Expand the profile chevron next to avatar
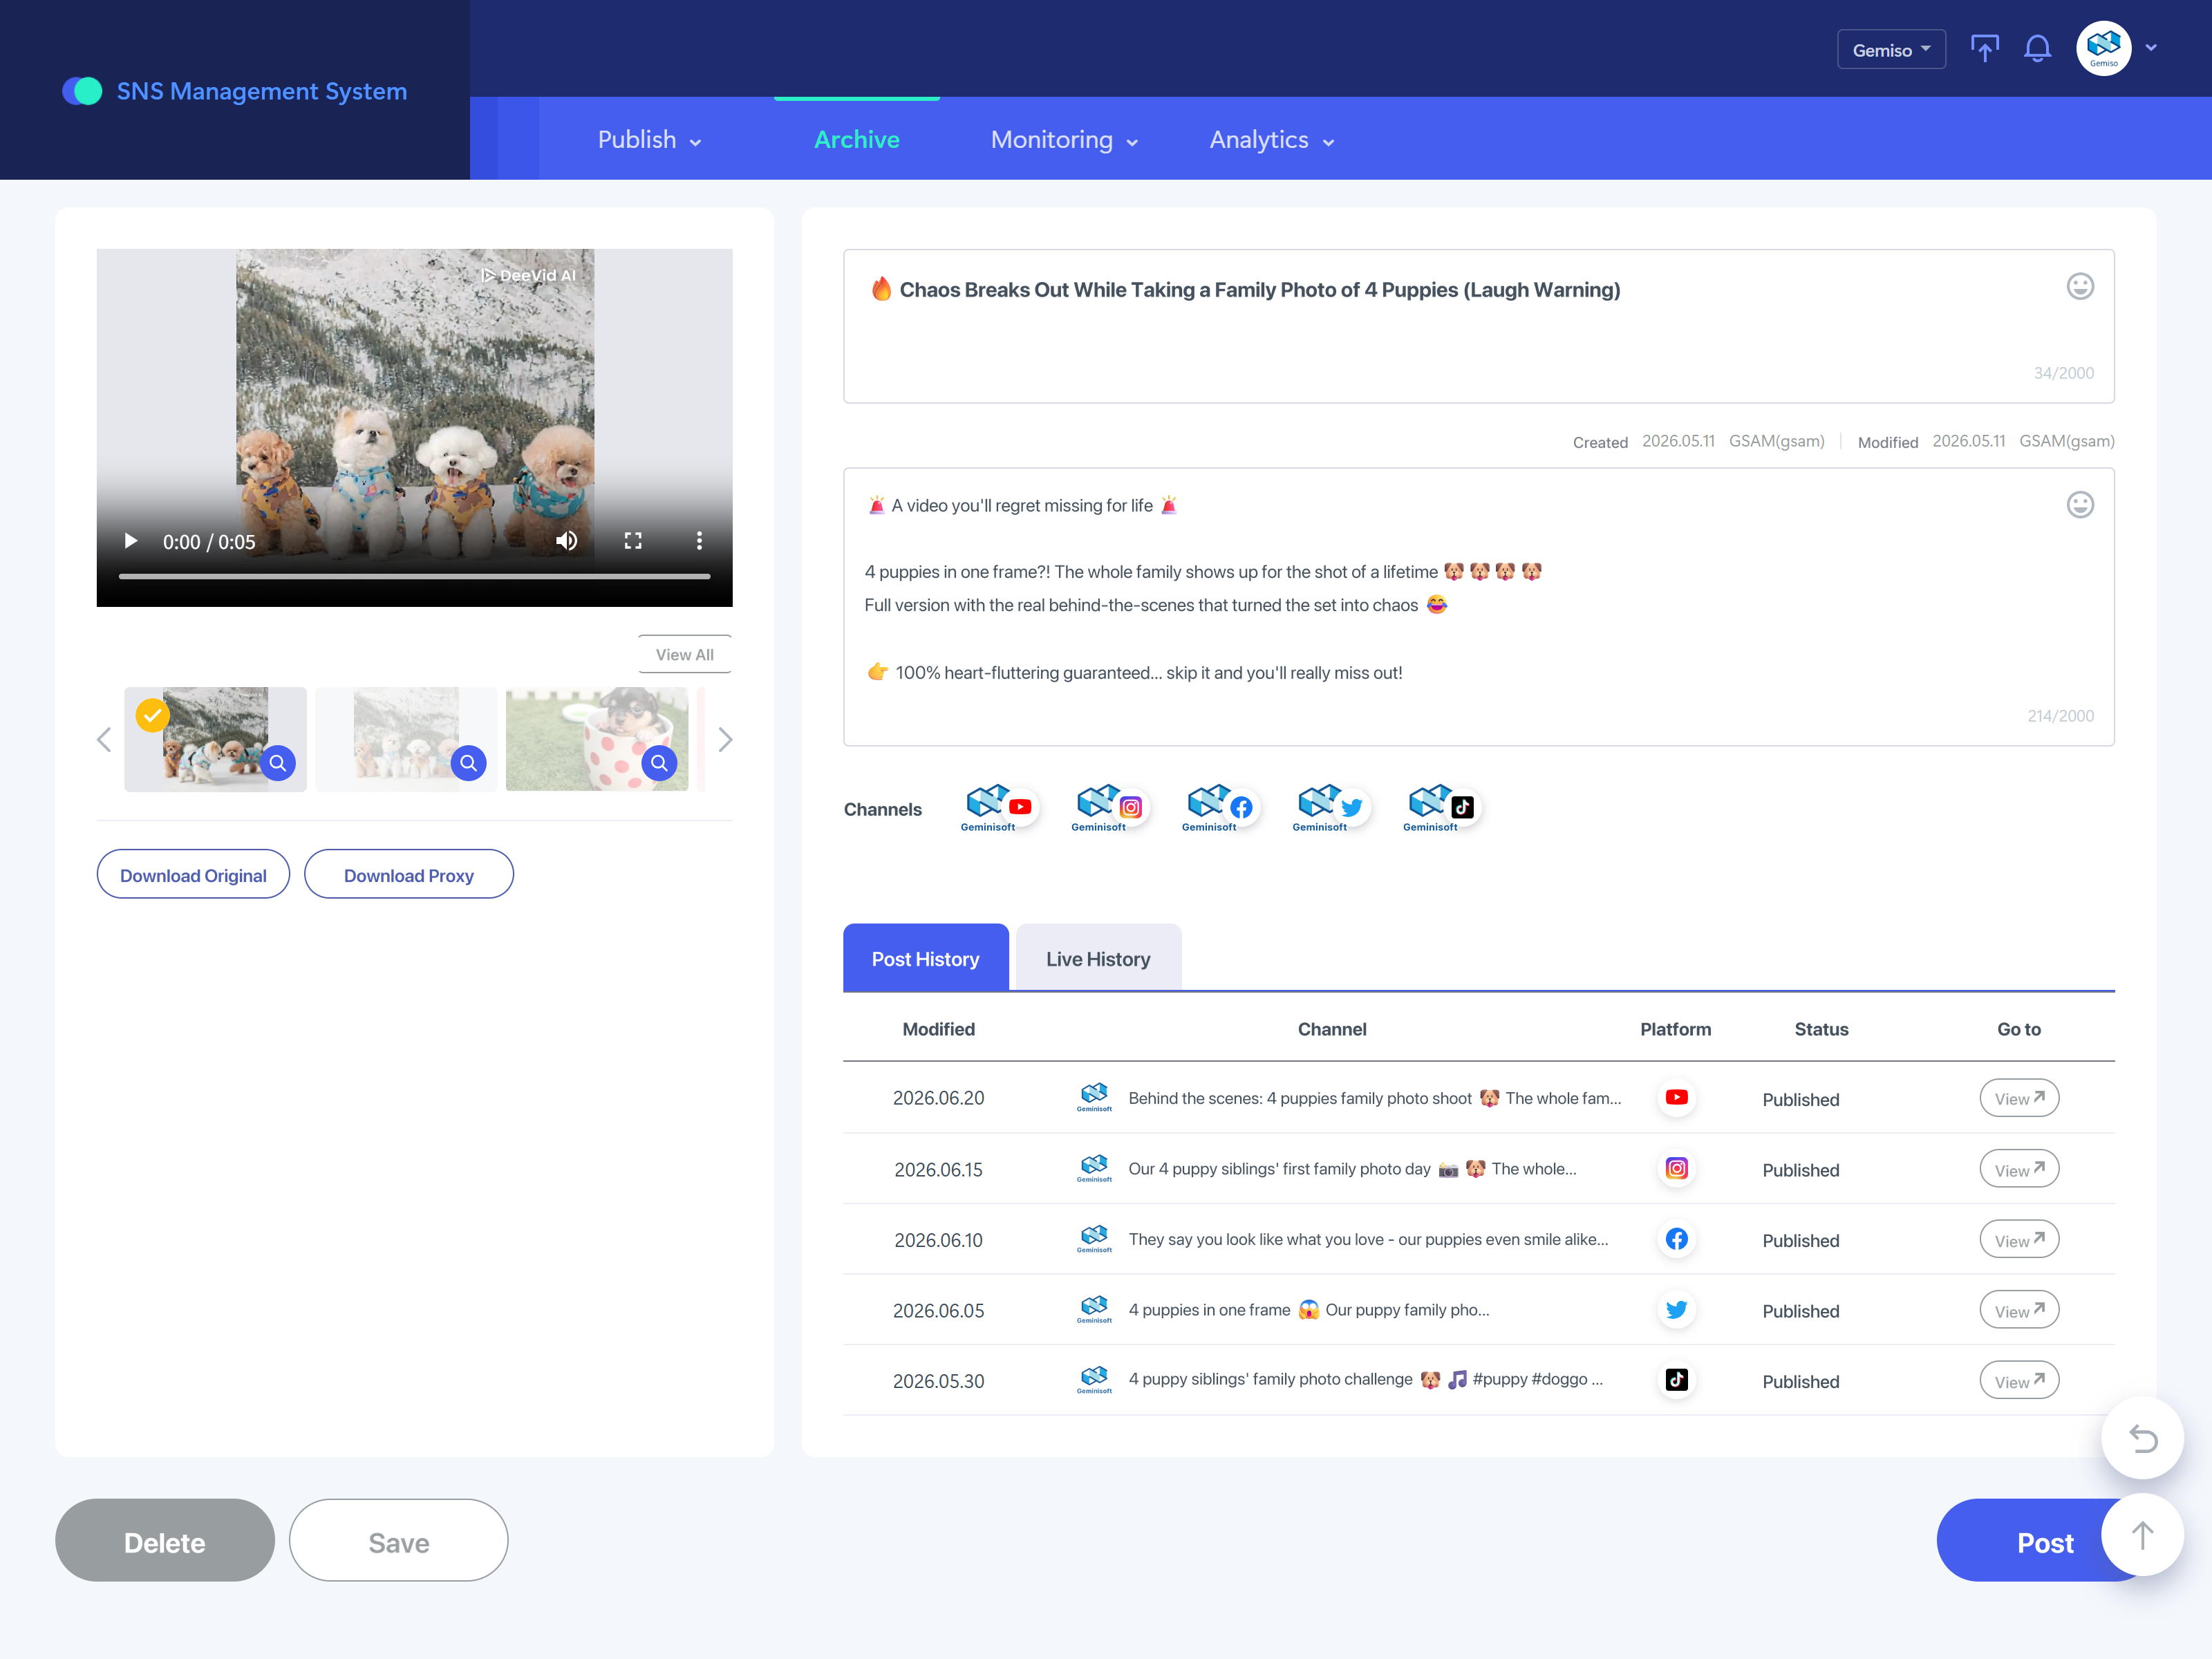Viewport: 2212px width, 1659px height. (2151, 48)
